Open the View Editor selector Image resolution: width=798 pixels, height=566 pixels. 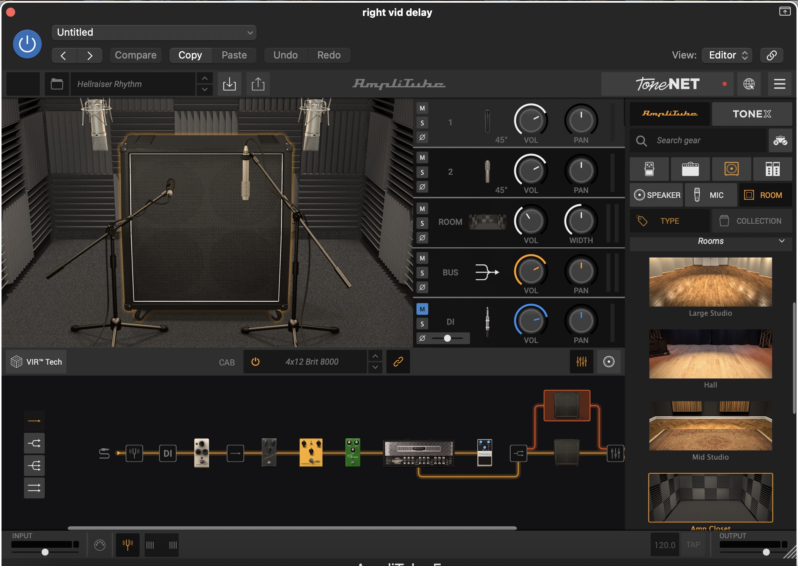727,55
